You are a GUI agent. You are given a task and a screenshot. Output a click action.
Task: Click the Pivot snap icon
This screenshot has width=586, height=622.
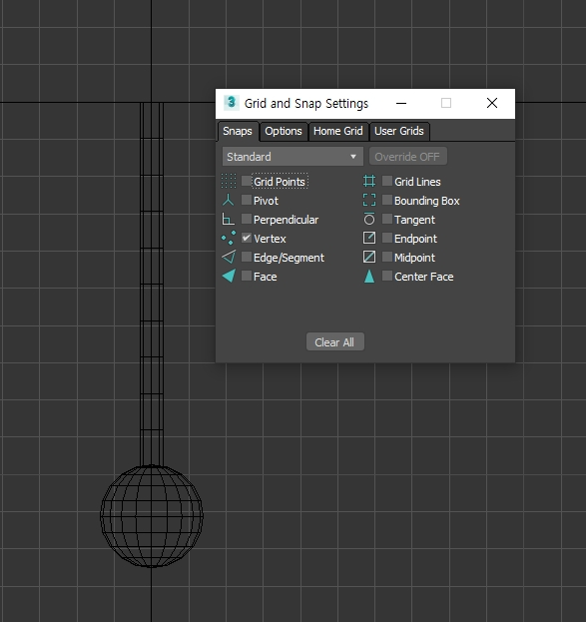pos(229,200)
